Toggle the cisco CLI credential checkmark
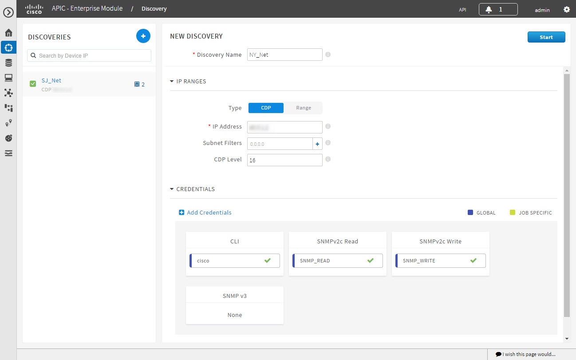This screenshot has width=576, height=360. [x=268, y=261]
